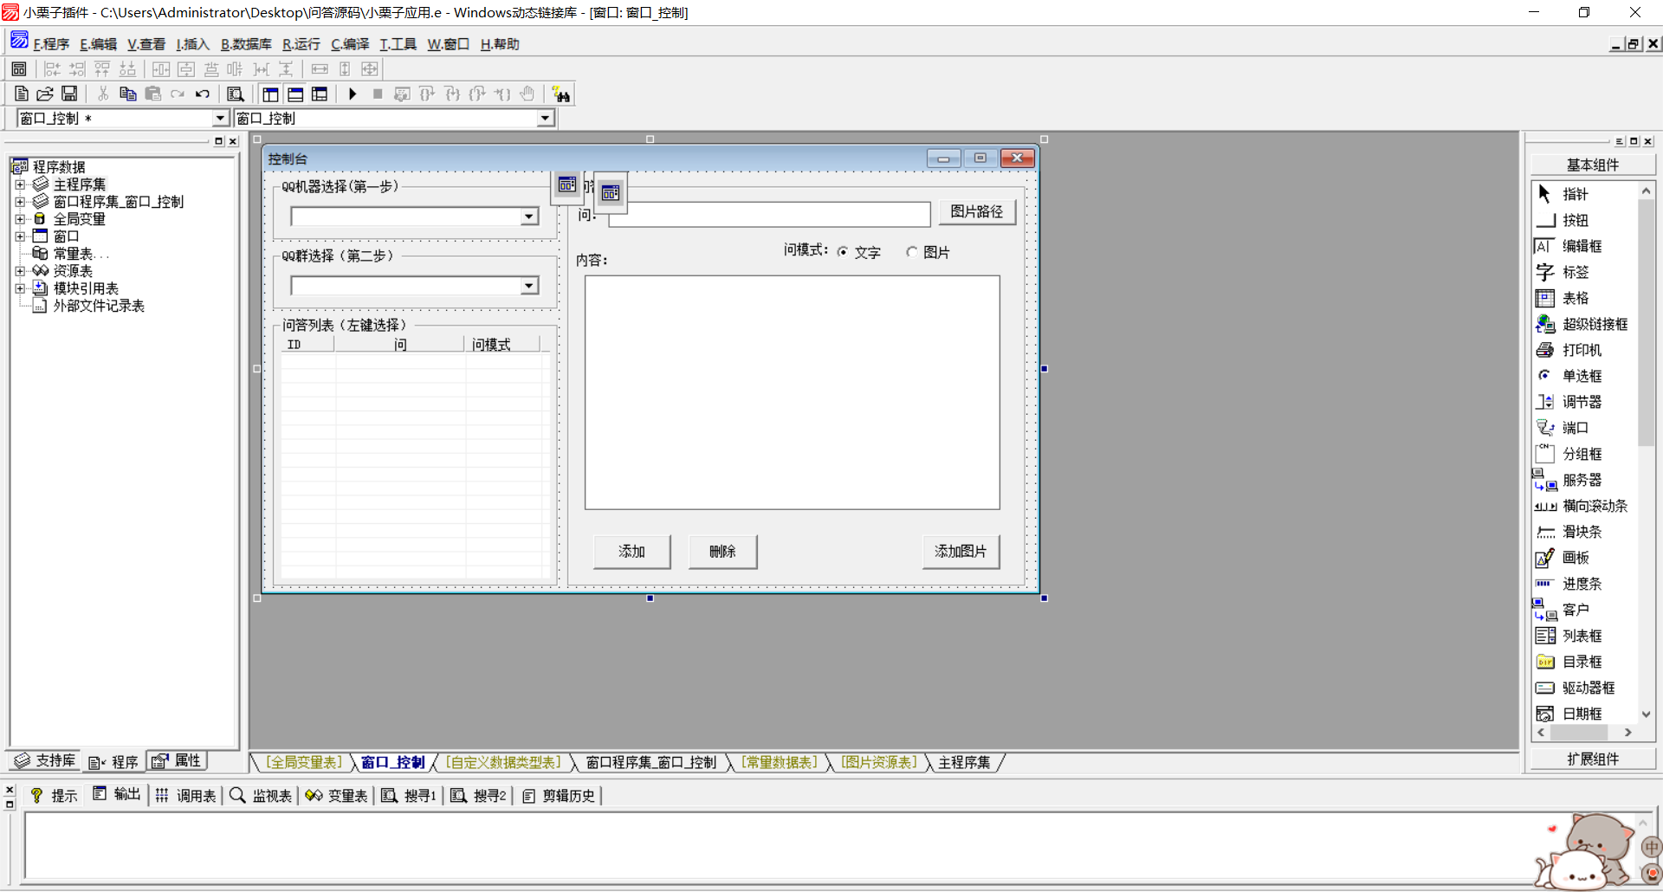Click the 问 text input field

pyautogui.click(x=769, y=215)
